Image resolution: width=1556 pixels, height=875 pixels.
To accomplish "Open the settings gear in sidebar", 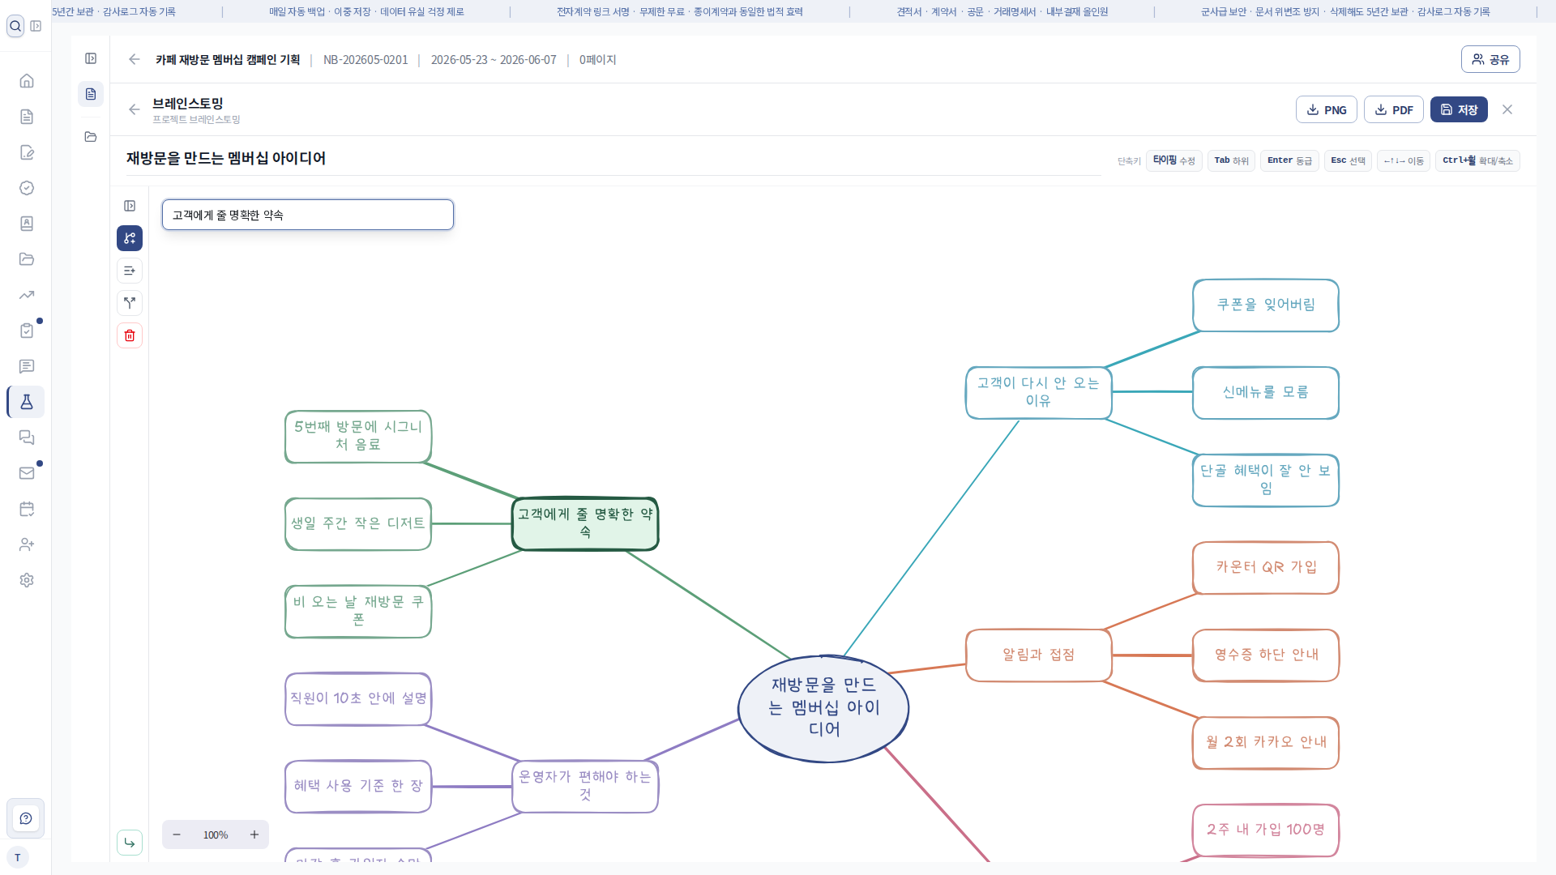I will (x=27, y=580).
